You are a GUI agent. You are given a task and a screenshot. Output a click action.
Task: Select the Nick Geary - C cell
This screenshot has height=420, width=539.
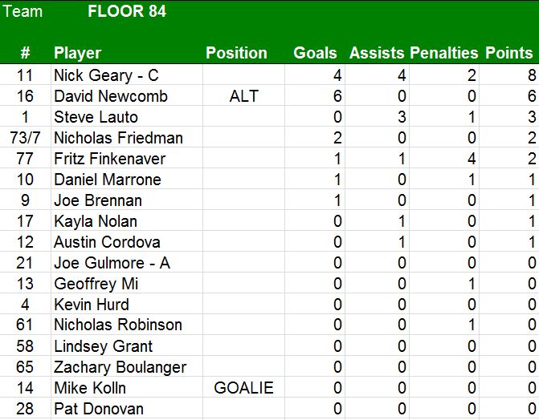[x=106, y=75]
